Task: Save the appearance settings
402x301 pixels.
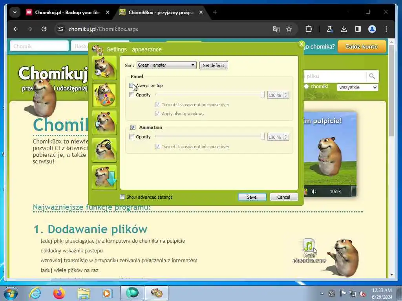Action: [252, 197]
